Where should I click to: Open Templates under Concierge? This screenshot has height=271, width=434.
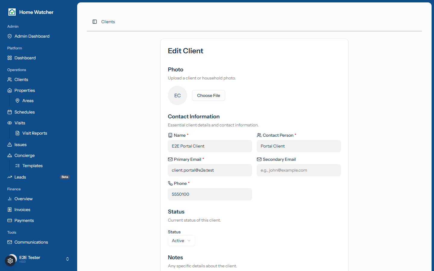tap(42, 166)
